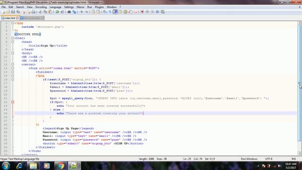302x170 pixels.
Task: Click the Zoom In toolbar icon
Action: 82,12
